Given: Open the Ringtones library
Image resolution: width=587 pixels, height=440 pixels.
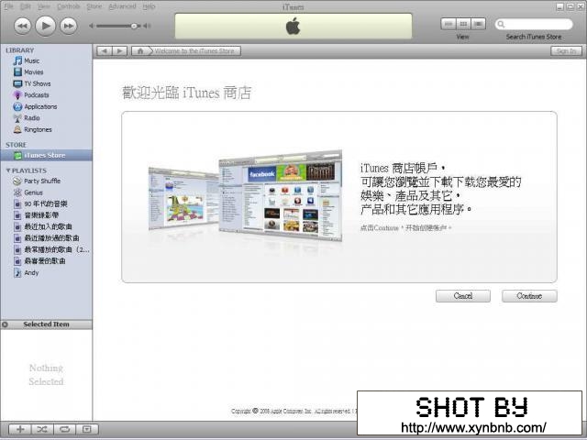Looking at the screenshot, I should [38, 129].
